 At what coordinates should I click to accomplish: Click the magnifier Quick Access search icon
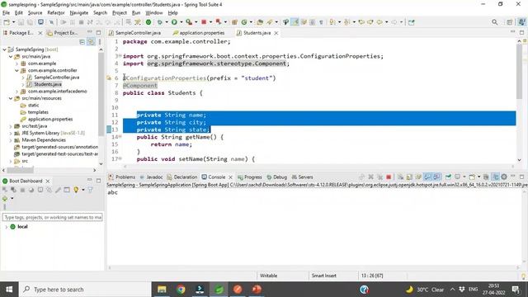(x=494, y=22)
